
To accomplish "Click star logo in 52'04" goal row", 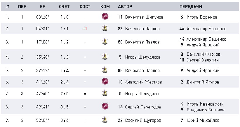I will [x=105, y=119].
